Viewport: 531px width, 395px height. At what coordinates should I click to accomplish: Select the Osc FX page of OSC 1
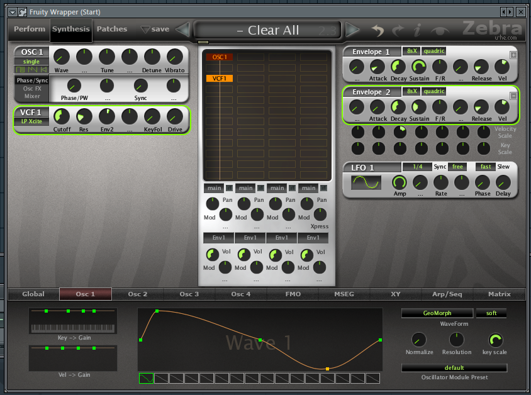tap(32, 89)
